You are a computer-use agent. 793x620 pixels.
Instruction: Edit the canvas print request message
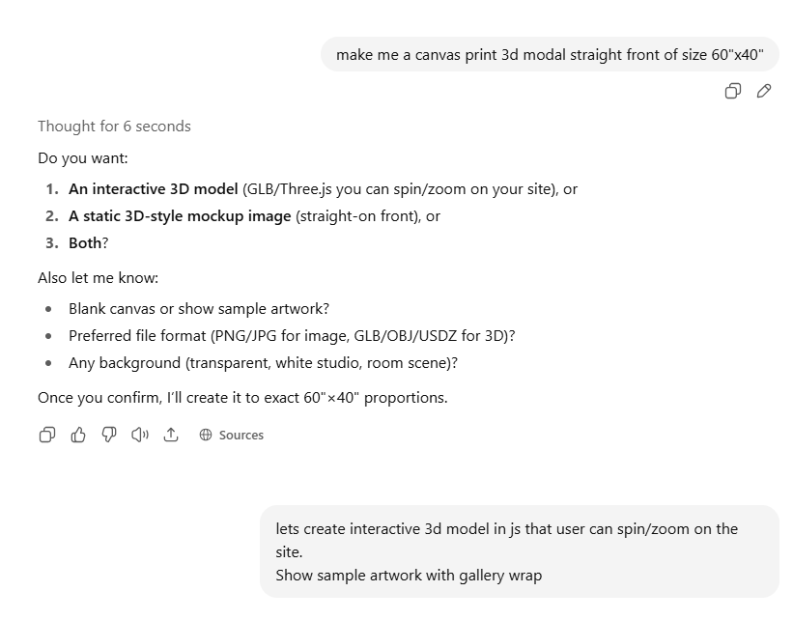pyautogui.click(x=764, y=91)
